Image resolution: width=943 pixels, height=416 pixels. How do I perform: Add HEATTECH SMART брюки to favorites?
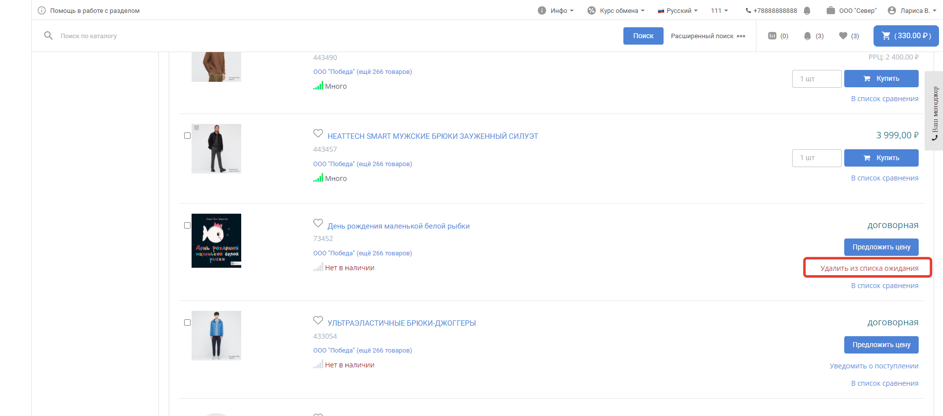[x=318, y=133]
